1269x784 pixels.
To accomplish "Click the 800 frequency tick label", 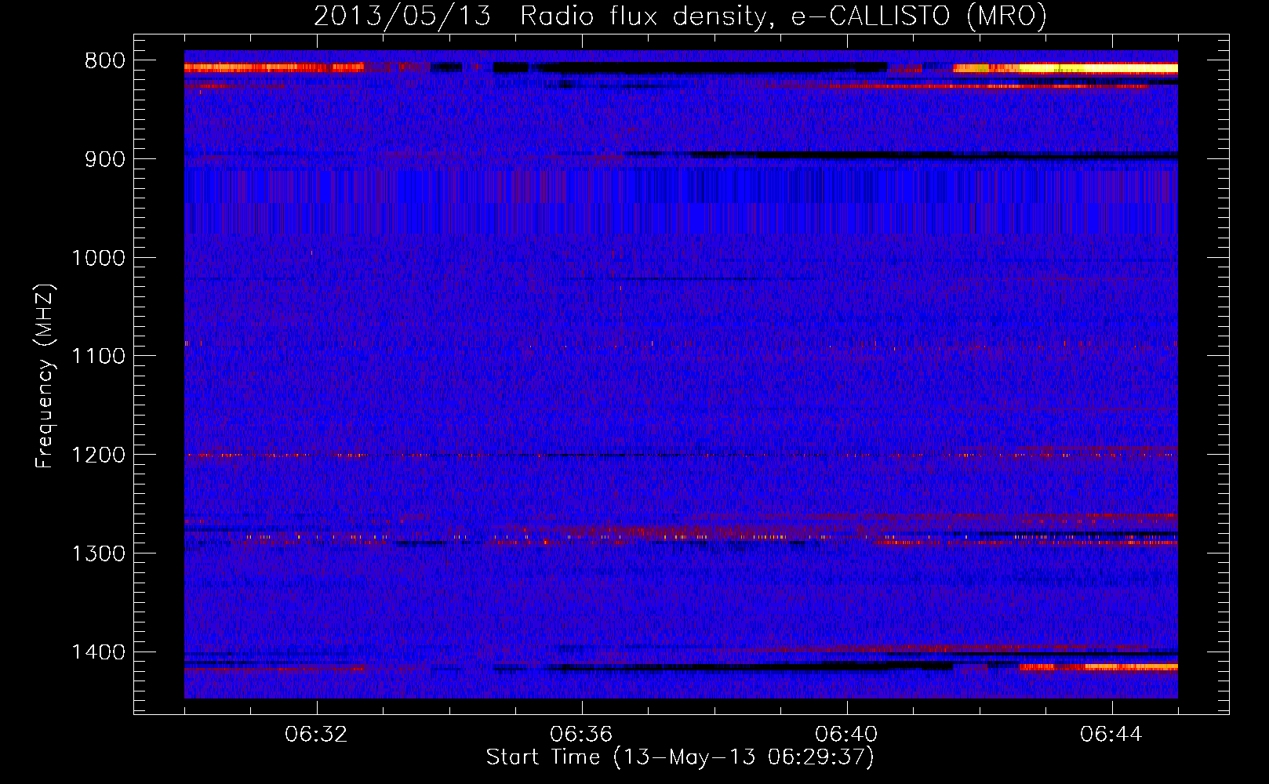I will pyautogui.click(x=105, y=61).
